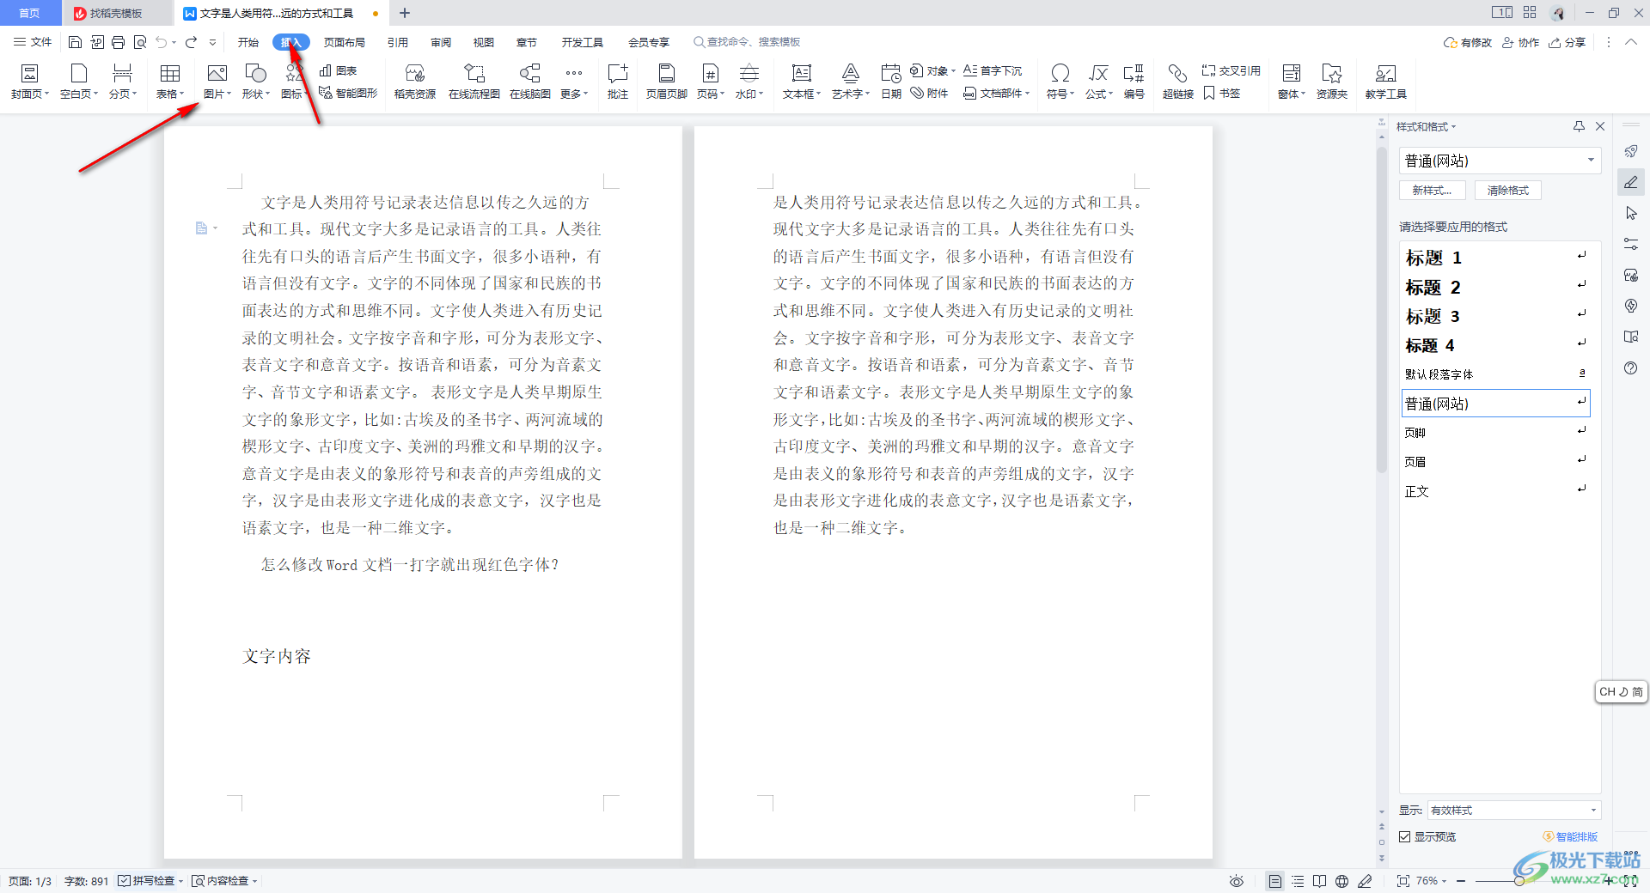Click the watermark (水印) icon

pos(749,73)
